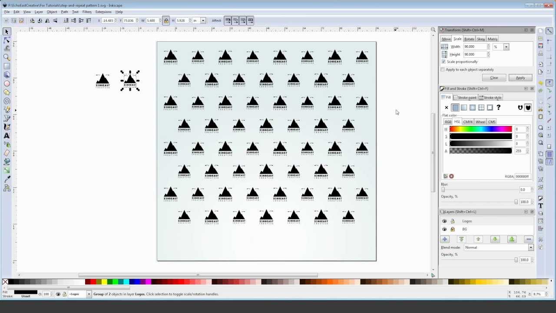Select the Color dropper tool

(7, 179)
